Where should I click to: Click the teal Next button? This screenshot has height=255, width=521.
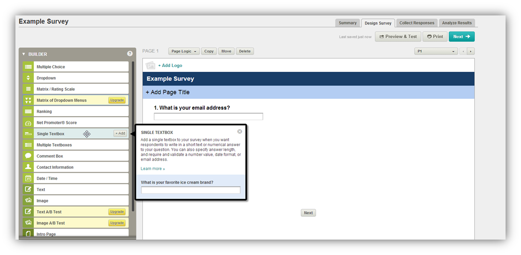[x=462, y=37]
